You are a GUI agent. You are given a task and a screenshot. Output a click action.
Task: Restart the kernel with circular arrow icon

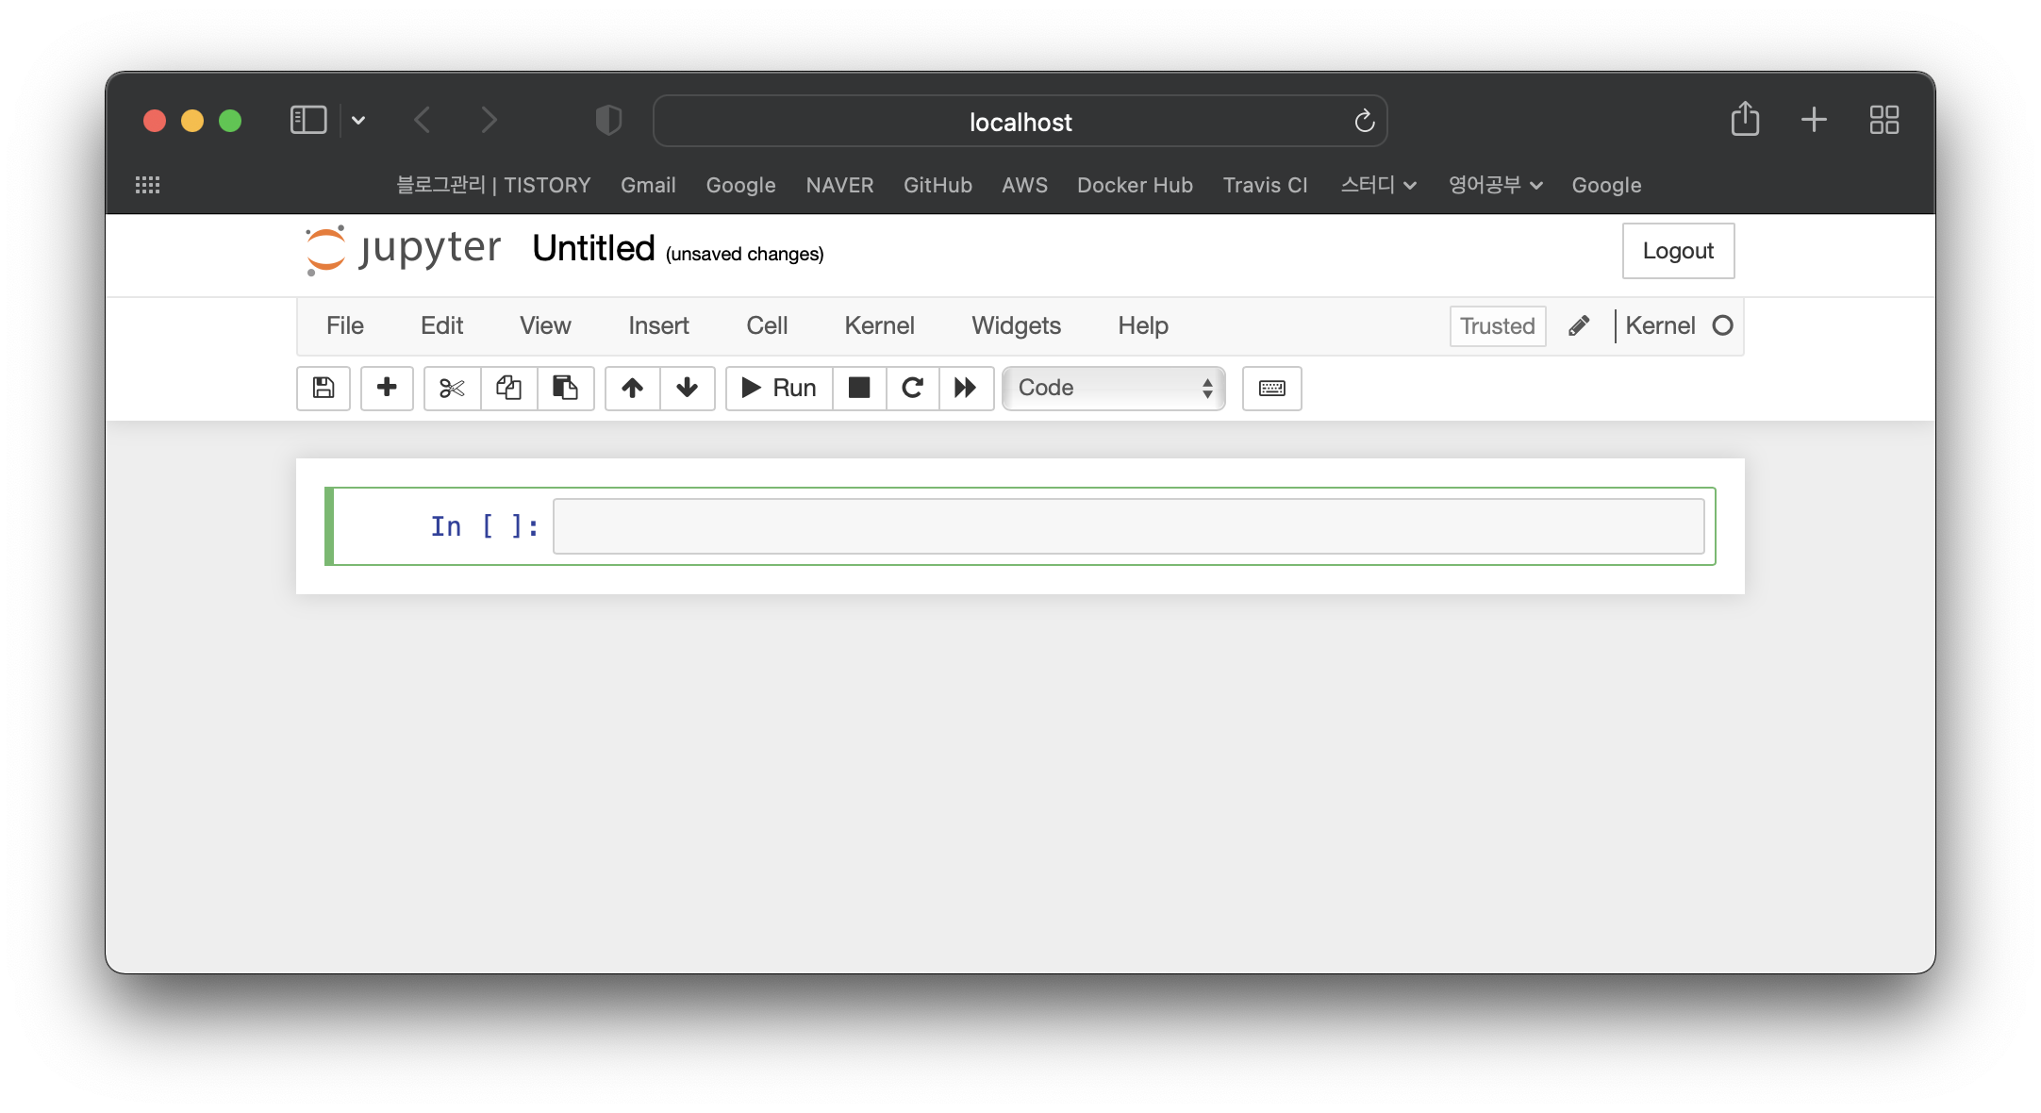[x=912, y=388]
